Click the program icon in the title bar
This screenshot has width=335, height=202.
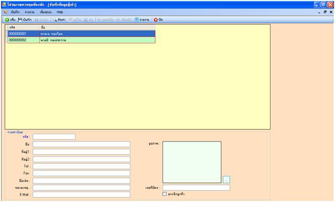pos(4,5)
